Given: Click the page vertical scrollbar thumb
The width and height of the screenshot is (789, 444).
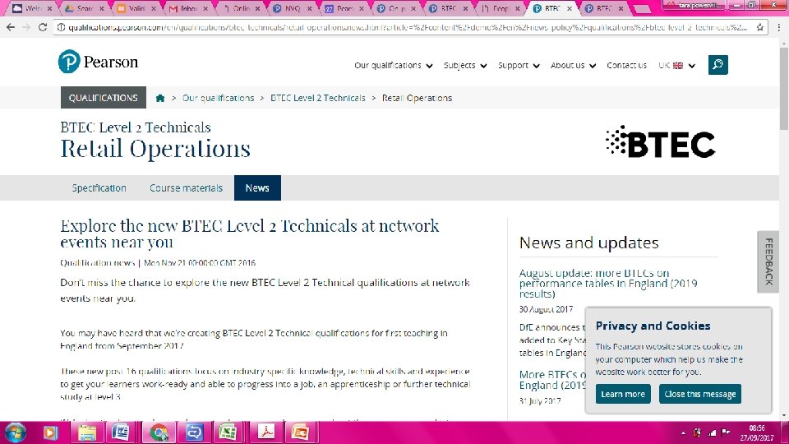Looking at the screenshot, I should point(784,88).
